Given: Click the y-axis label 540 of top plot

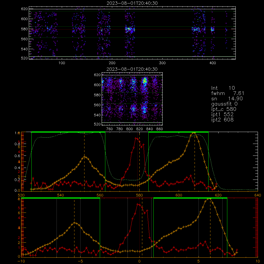Looking at the screenshot, I should (24, 49).
